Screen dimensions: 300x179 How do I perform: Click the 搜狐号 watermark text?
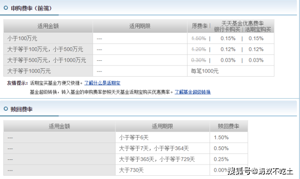point(239,171)
